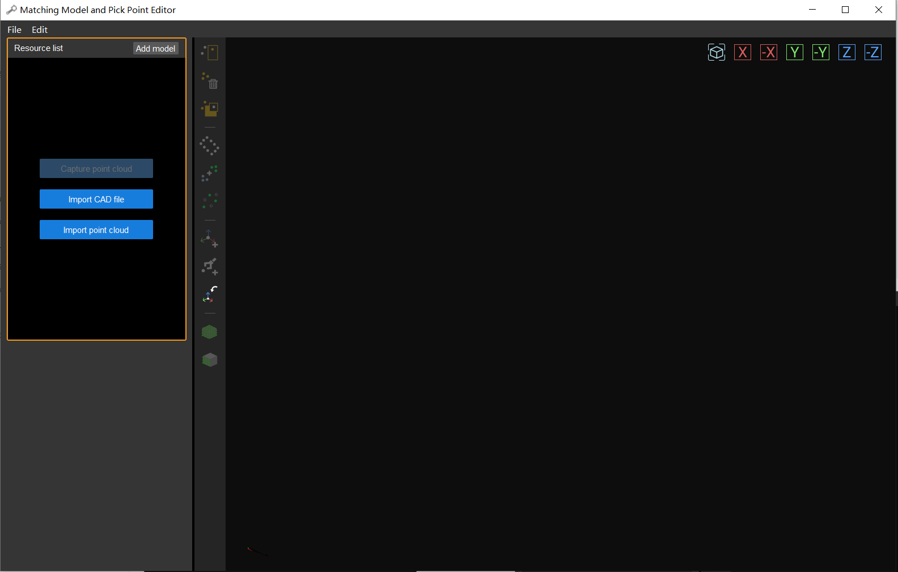Click the green point cloud cube icon

pos(210,332)
